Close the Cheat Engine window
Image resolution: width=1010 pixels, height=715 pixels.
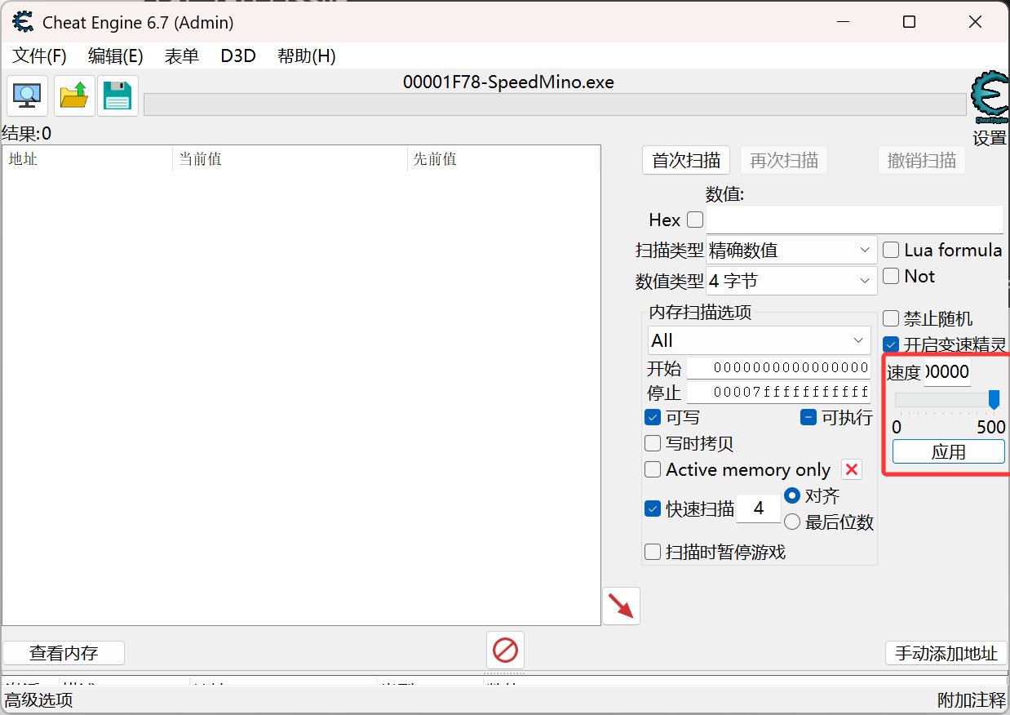tap(975, 22)
